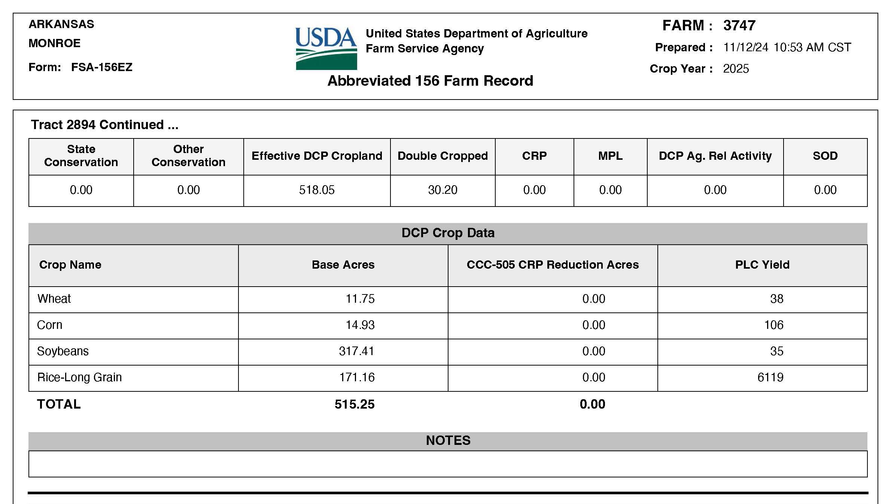Click the Tract 2894 Continued heading
This screenshot has height=504, width=891.
[x=104, y=125]
